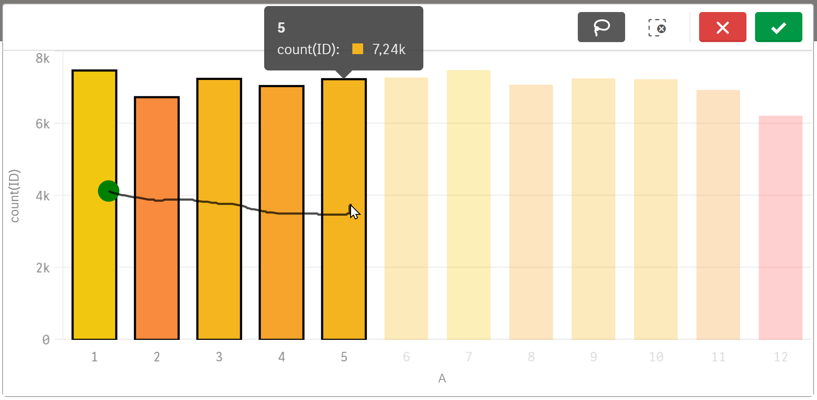The image size is (817, 400).
Task: Click the green lasso start point
Action: point(108,191)
